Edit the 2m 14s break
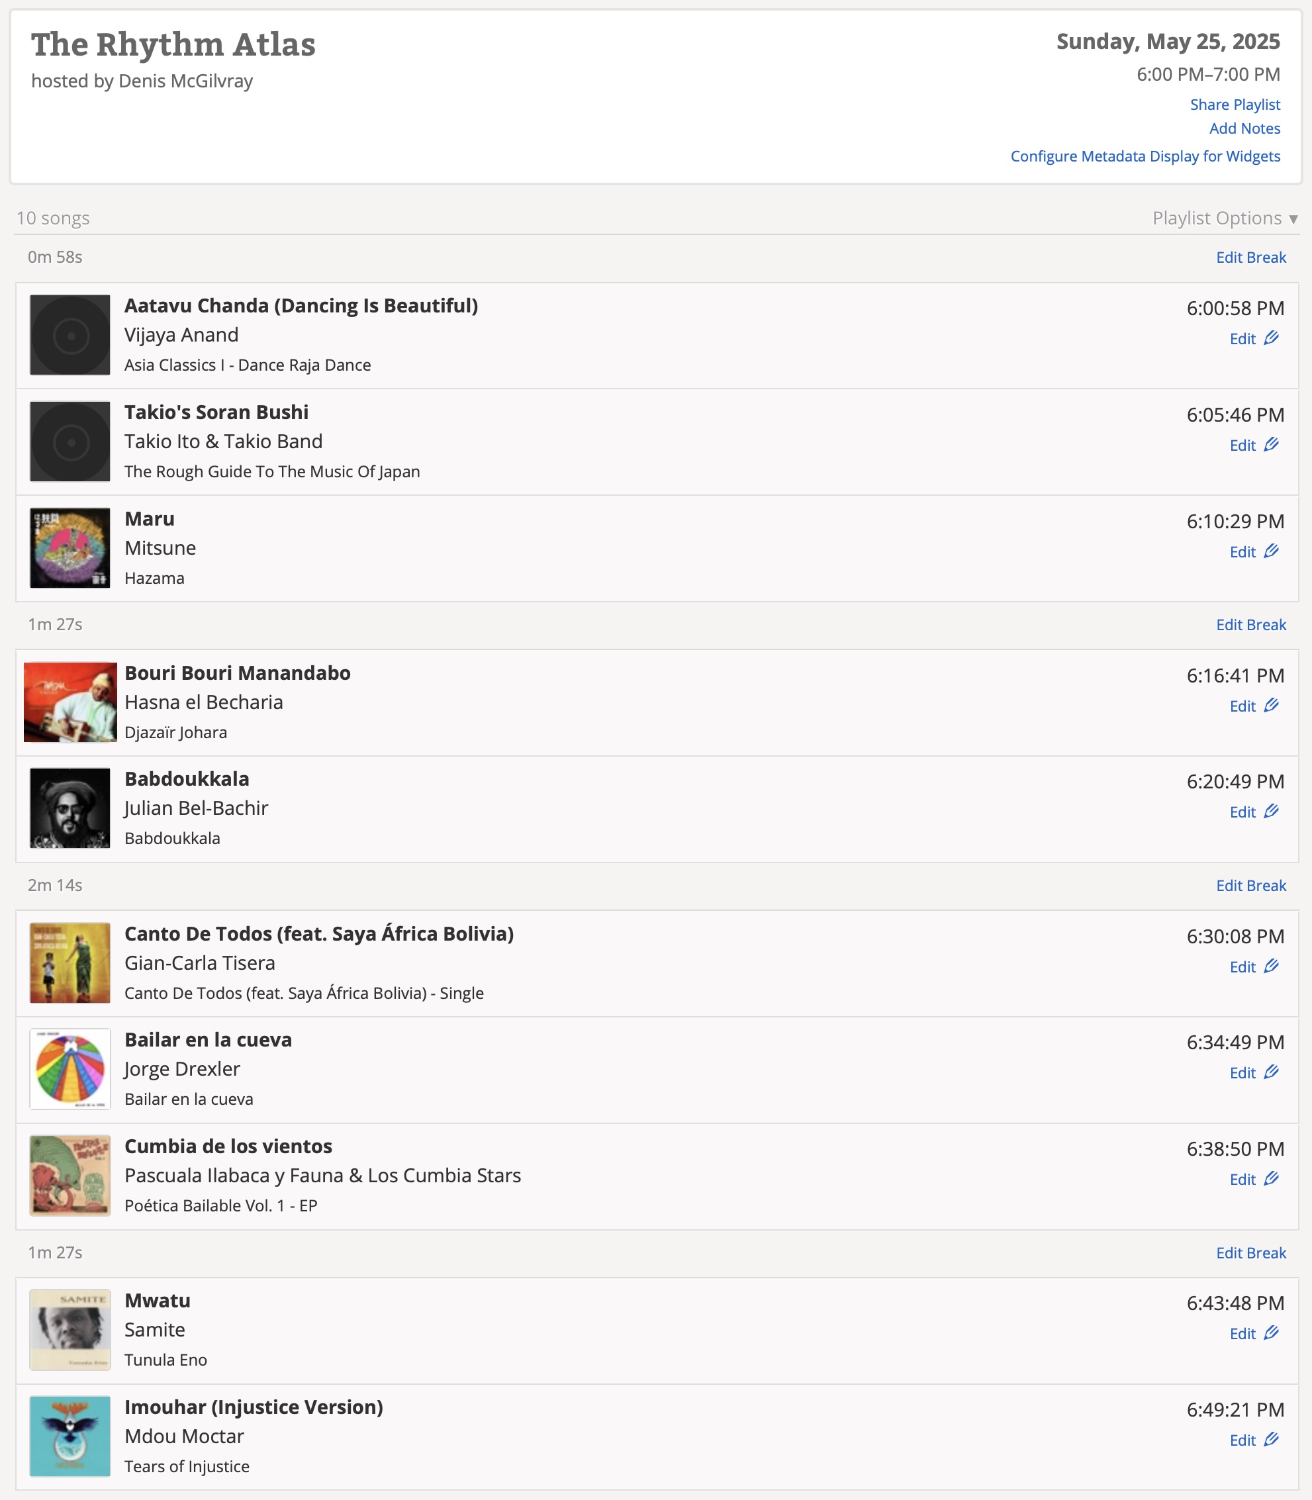Screen dimensions: 1312x1500 [x=1250, y=886]
